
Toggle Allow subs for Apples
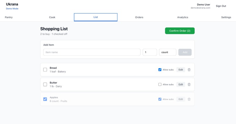pyautogui.click(x=160, y=99)
